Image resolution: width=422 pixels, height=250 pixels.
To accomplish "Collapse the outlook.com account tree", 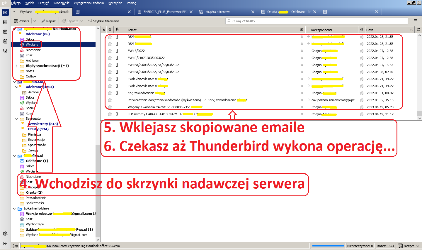I will (14, 29).
